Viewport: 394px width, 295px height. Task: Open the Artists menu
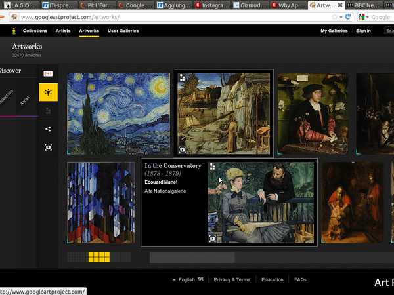(x=63, y=31)
